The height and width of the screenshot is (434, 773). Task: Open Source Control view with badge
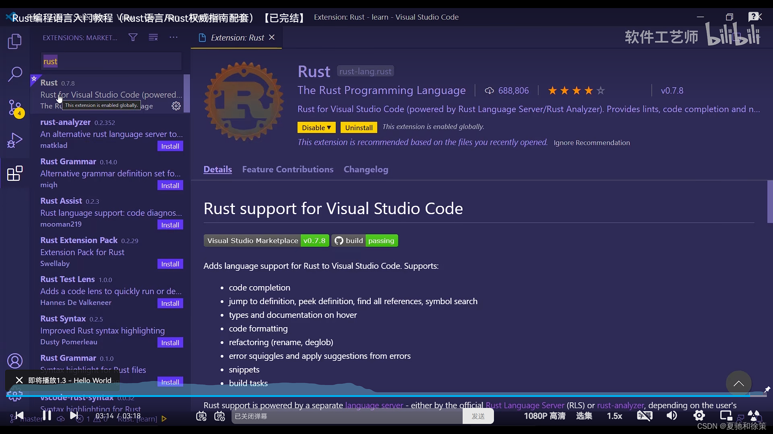point(15,108)
